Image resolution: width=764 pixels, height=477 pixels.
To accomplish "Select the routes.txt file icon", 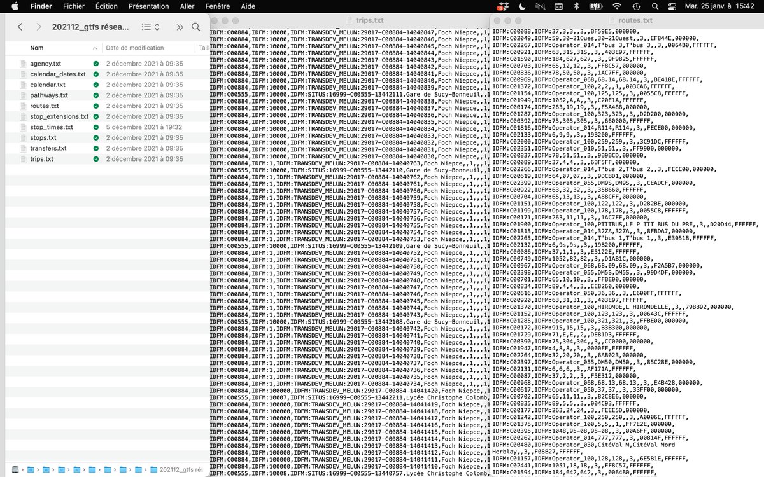I will 24,106.
